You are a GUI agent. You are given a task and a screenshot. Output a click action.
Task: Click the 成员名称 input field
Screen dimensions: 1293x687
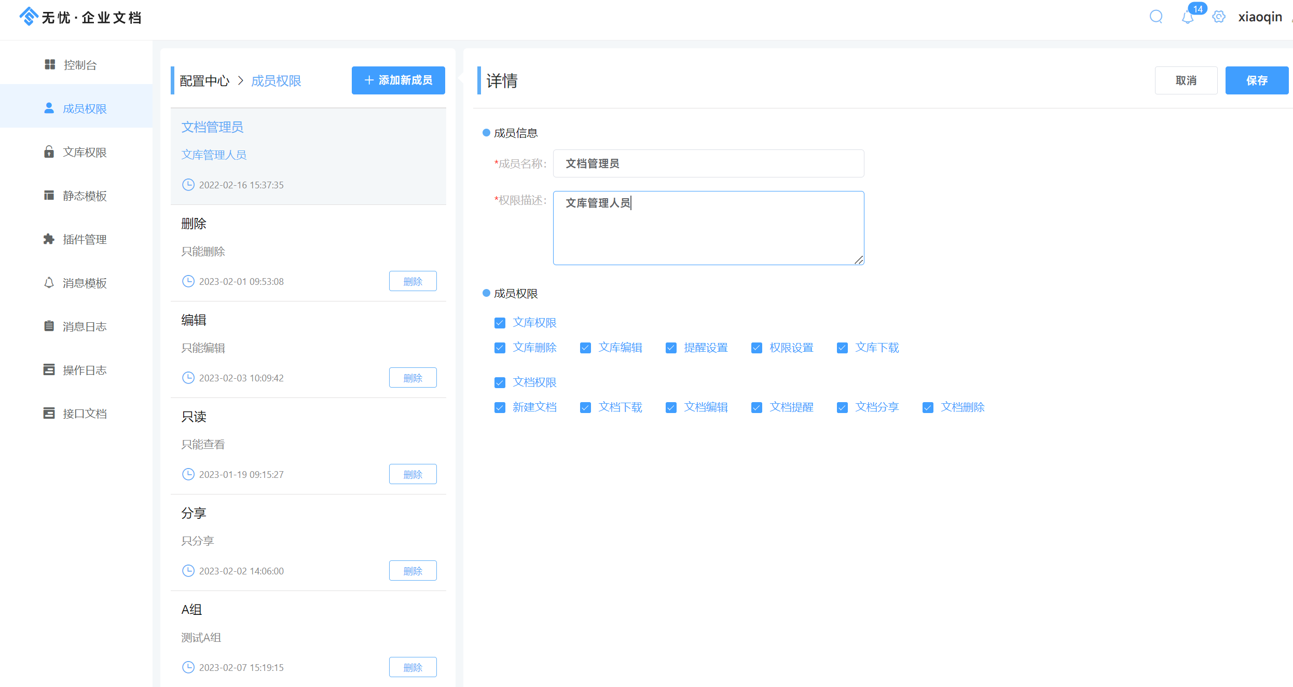coord(708,163)
